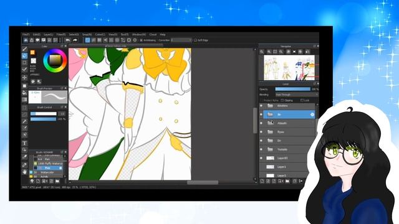This screenshot has width=399, height=224.
Task: Adjust the brush size slider in Brush Control
Action: [x=44, y=114]
